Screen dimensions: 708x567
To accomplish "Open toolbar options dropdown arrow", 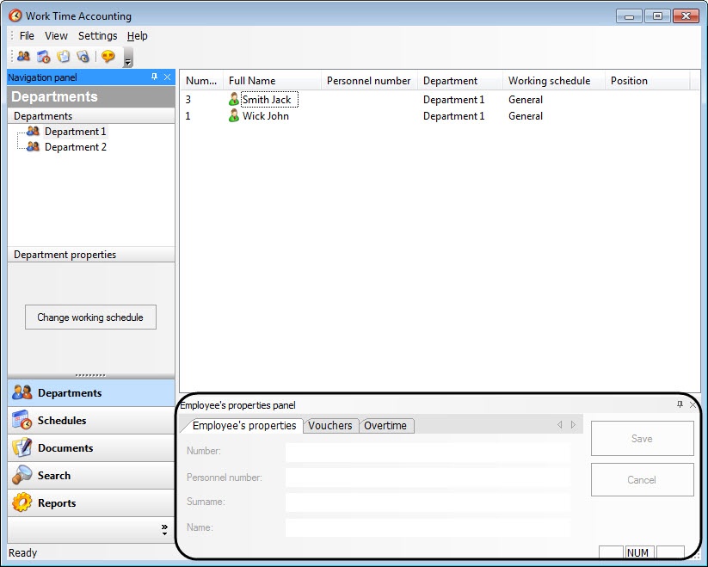I will coord(128,59).
